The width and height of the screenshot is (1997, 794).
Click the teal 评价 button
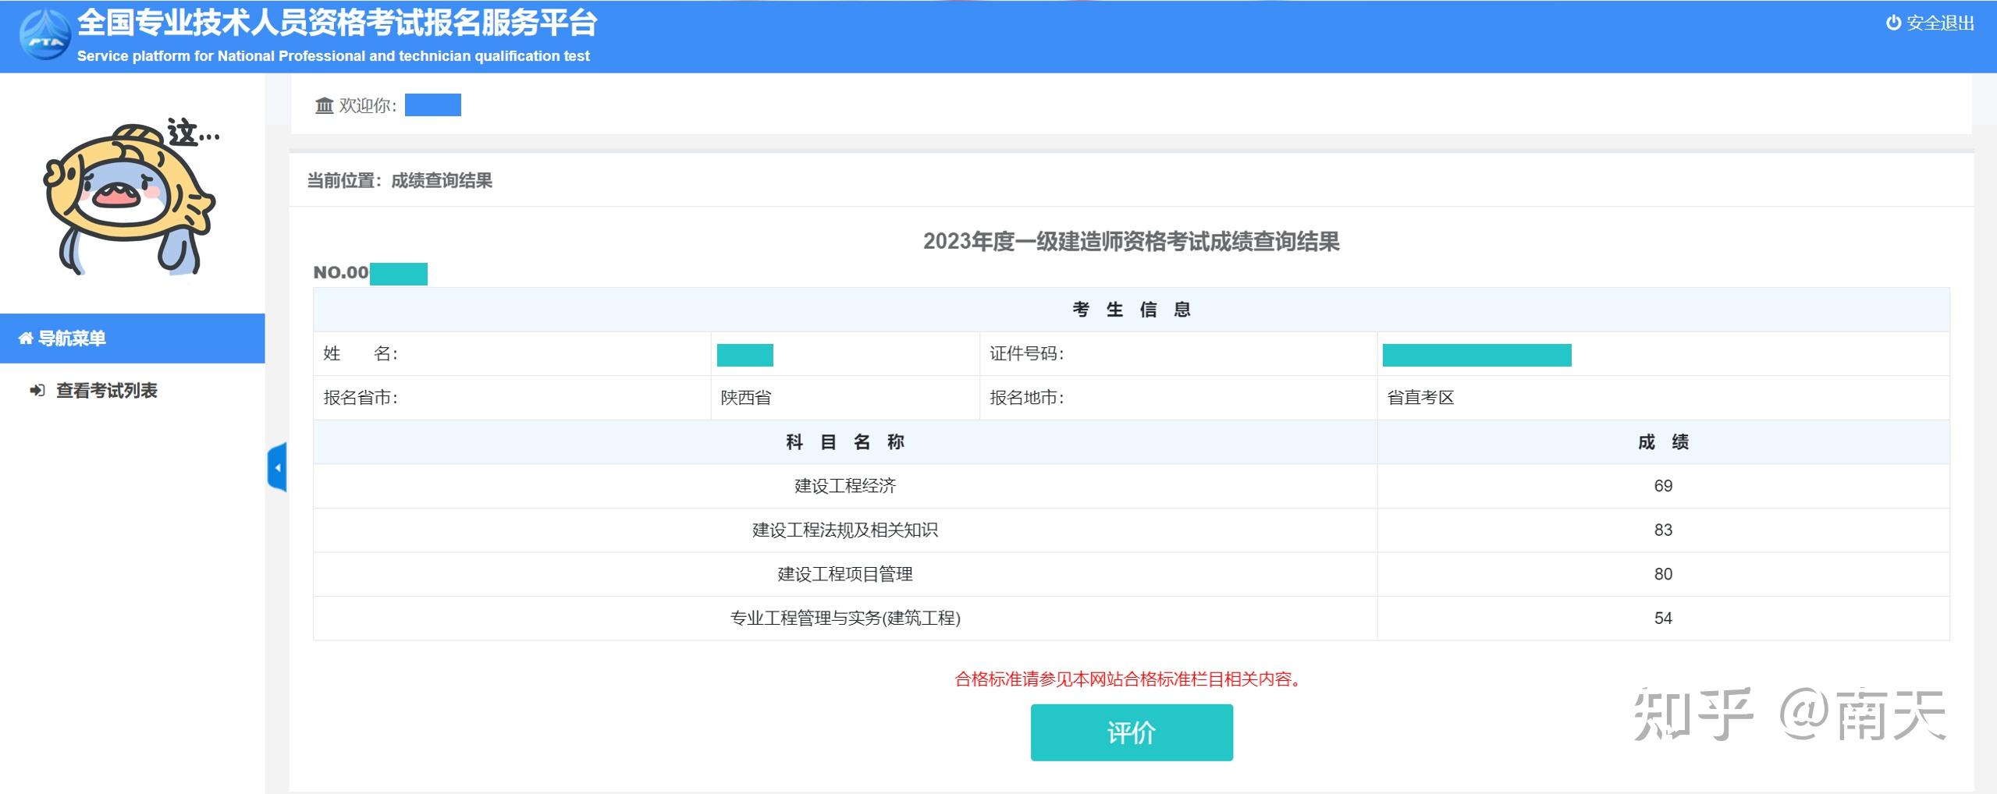click(x=1131, y=732)
